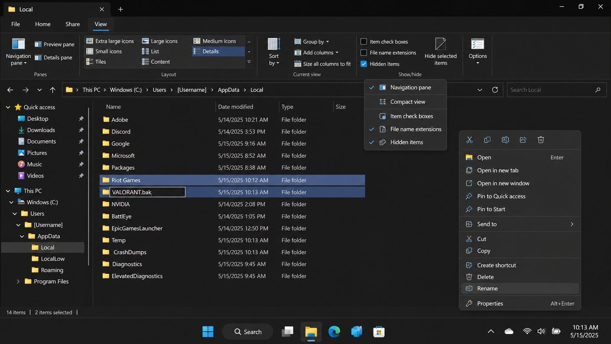This screenshot has height=344, width=611.
Task: Open the Options dropdown
Action: coord(478,52)
